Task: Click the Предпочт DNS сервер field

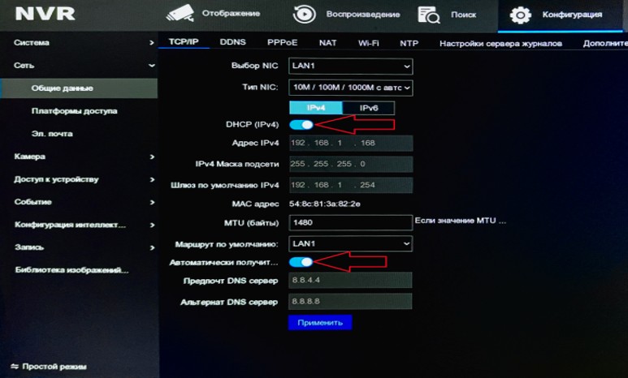Action: click(350, 280)
